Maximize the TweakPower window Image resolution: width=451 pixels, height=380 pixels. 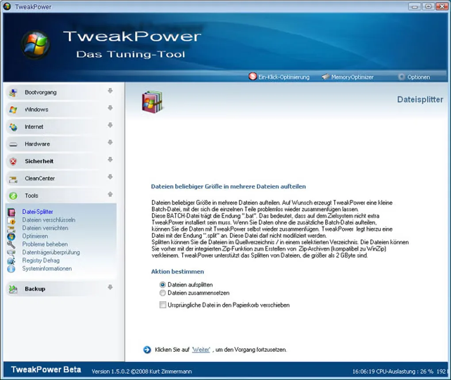pyautogui.click(x=428, y=6)
